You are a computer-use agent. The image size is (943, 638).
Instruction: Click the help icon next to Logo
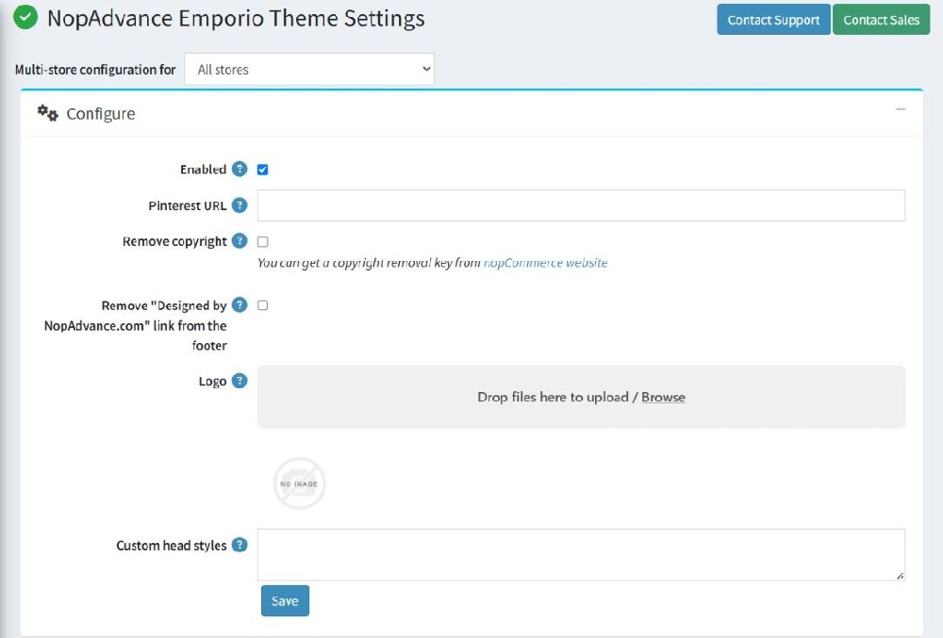click(x=240, y=381)
